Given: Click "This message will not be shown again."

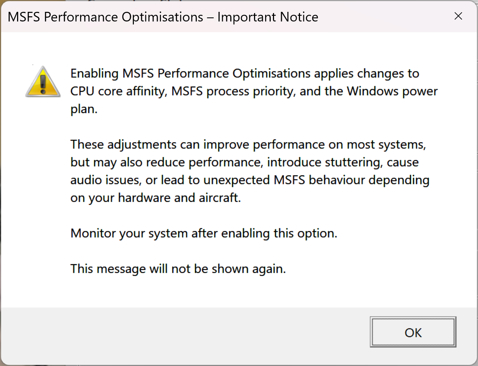Looking at the screenshot, I should [x=178, y=269].
